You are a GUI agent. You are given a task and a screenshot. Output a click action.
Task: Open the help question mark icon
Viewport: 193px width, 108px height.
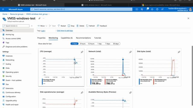coord(157,9)
